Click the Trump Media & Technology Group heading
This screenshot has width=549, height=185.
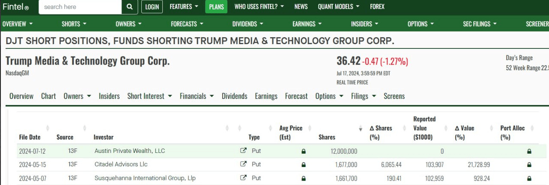point(88,61)
